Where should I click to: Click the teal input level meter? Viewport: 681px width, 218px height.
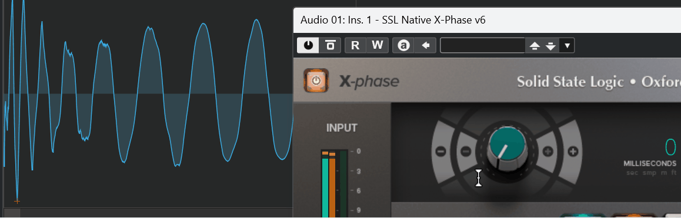click(x=325, y=187)
